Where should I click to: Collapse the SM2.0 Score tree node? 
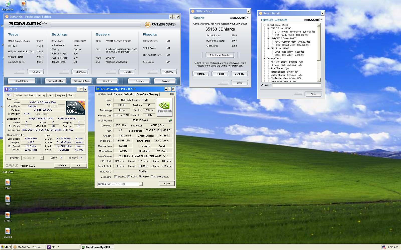268,28
